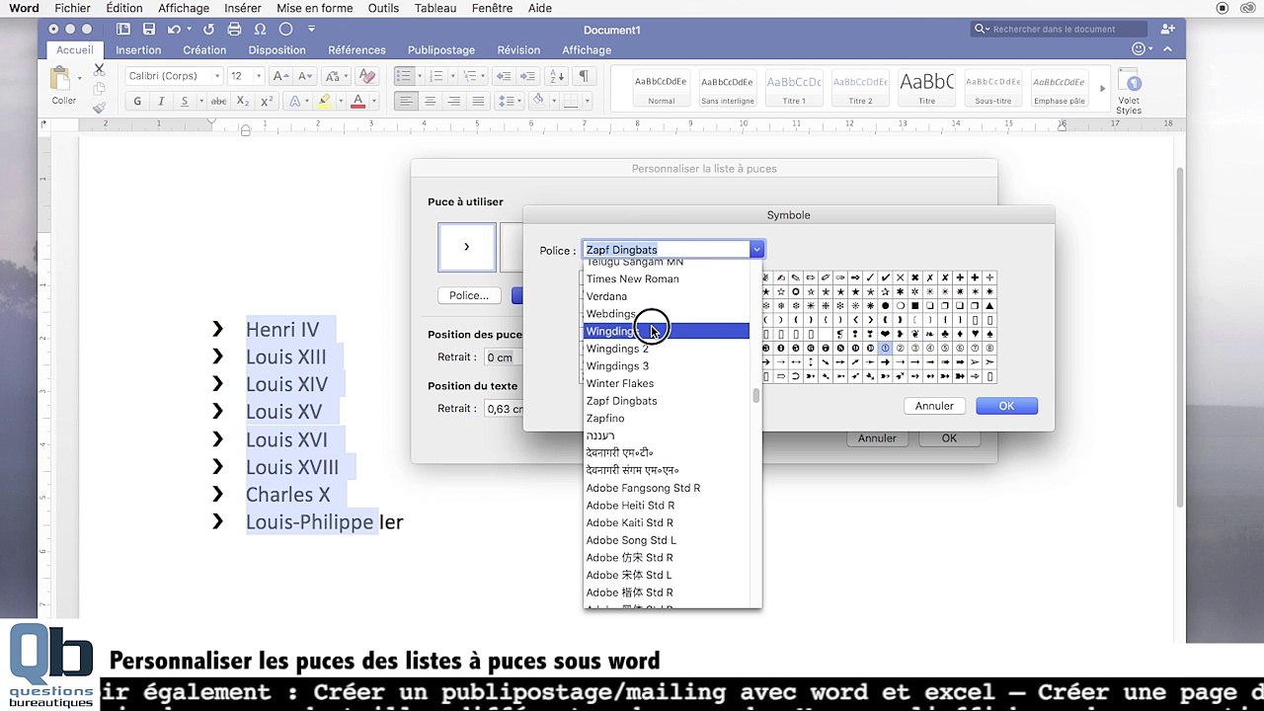Toggle subscript x₂ button
The image size is (1264, 711).
coord(243,101)
